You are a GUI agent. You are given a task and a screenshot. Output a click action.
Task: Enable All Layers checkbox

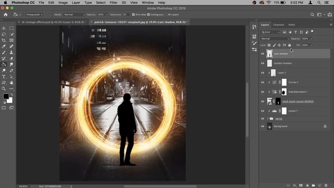point(166,15)
